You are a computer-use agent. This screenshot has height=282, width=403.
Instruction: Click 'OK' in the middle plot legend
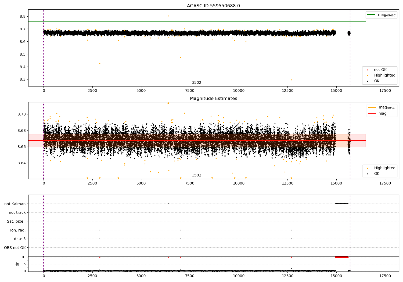(x=377, y=174)
